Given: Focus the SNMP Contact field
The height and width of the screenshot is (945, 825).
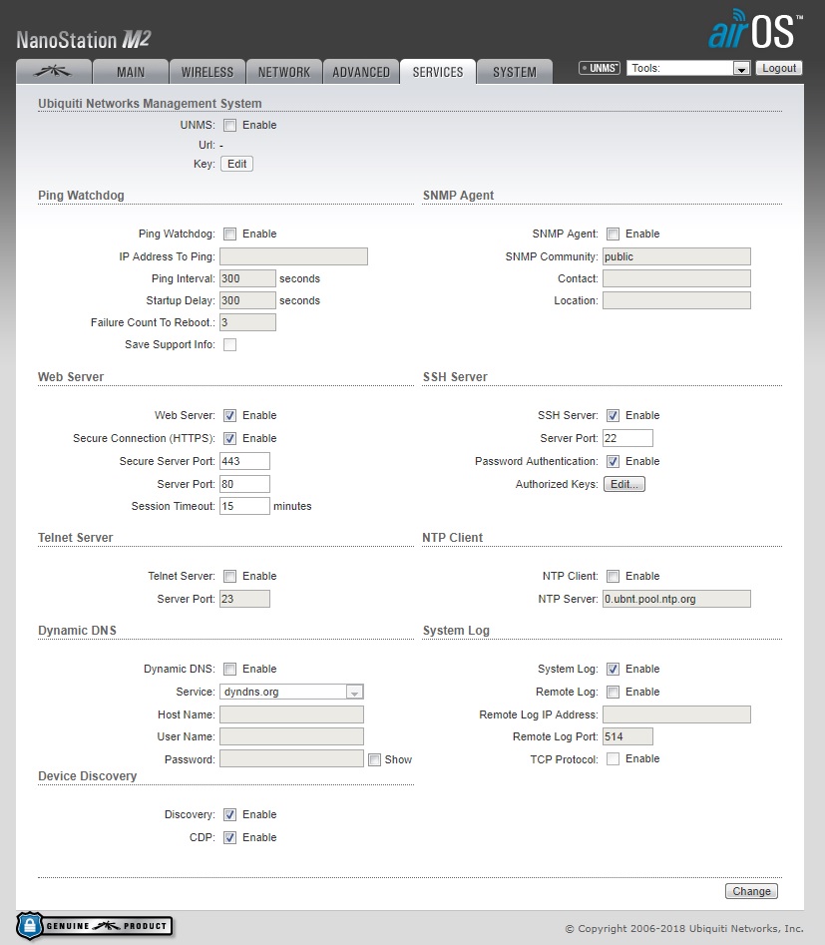Looking at the screenshot, I should point(676,278).
